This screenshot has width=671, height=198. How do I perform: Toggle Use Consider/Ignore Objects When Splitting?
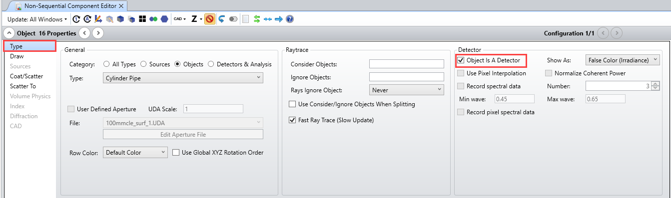point(293,104)
